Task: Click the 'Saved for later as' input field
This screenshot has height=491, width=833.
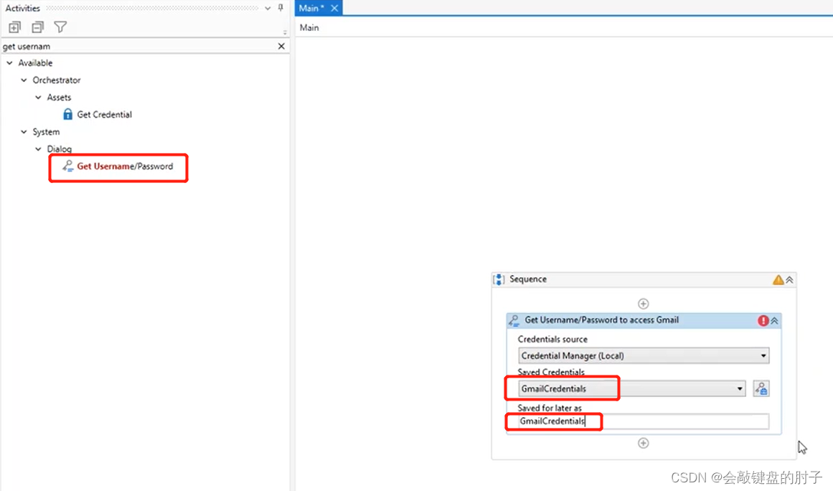Action: pyautogui.click(x=644, y=421)
